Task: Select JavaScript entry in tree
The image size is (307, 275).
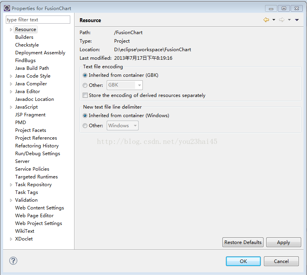Action: coord(26,107)
